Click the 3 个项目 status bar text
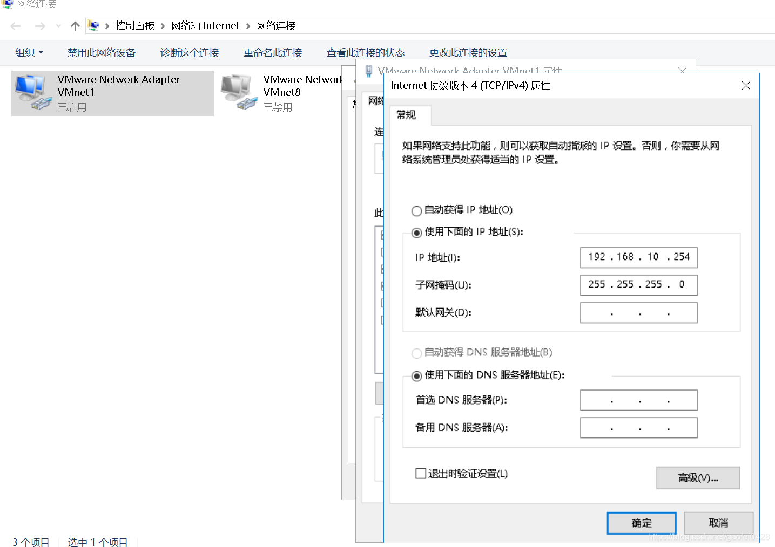Image resolution: width=775 pixels, height=547 pixels. click(x=31, y=542)
